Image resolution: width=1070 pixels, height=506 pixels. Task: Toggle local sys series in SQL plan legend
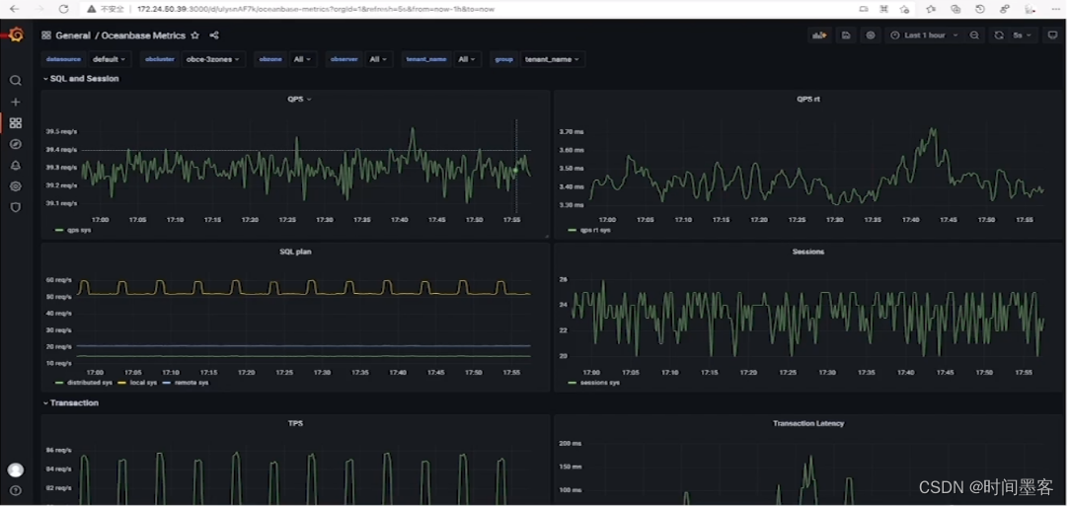coord(143,383)
